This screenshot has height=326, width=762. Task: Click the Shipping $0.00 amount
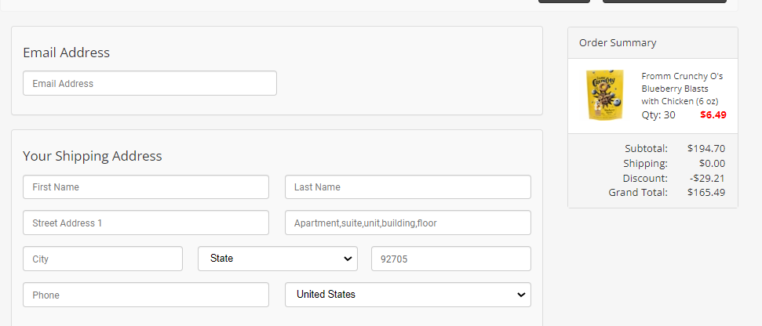coord(712,164)
